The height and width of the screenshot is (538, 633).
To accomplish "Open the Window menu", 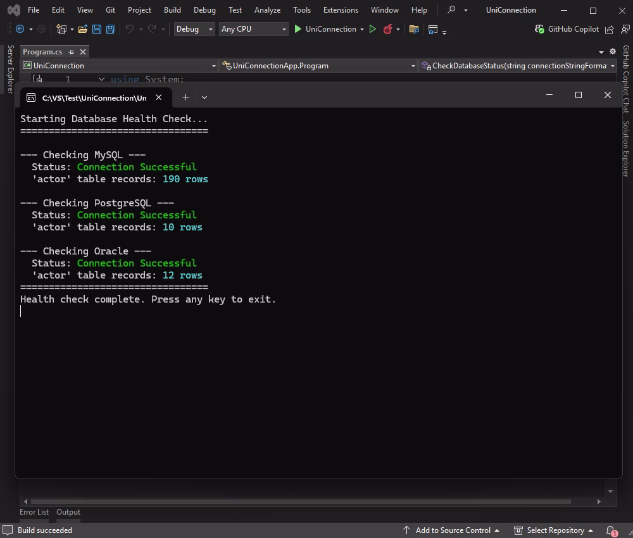I will (x=385, y=10).
